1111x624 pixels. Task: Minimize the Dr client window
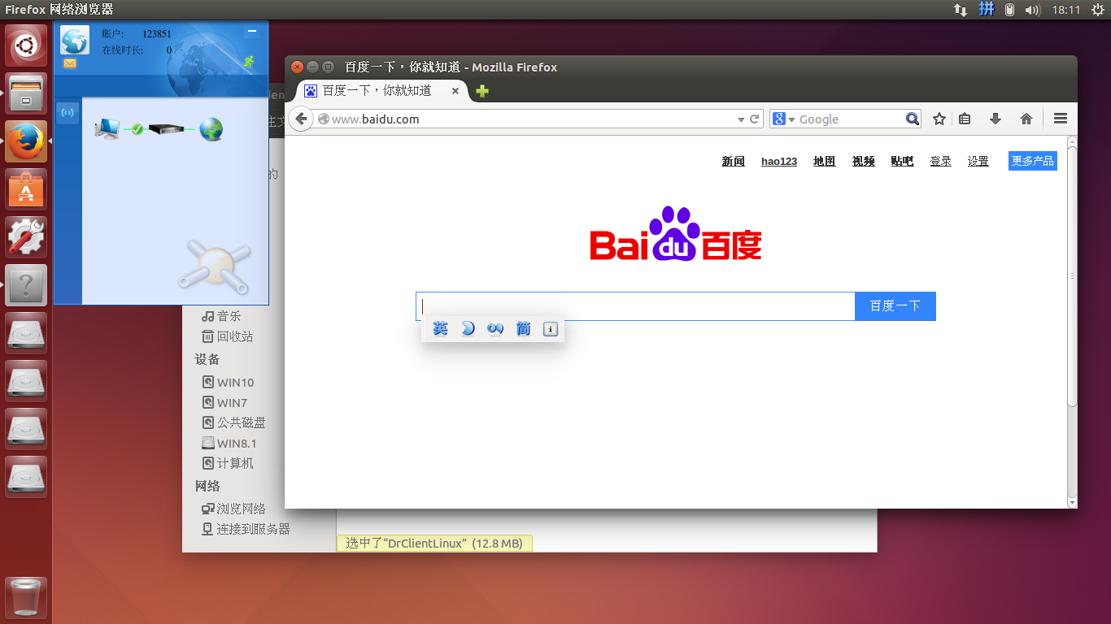(x=252, y=32)
